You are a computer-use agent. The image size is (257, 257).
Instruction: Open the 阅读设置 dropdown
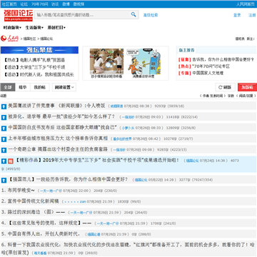[x=64, y=87]
